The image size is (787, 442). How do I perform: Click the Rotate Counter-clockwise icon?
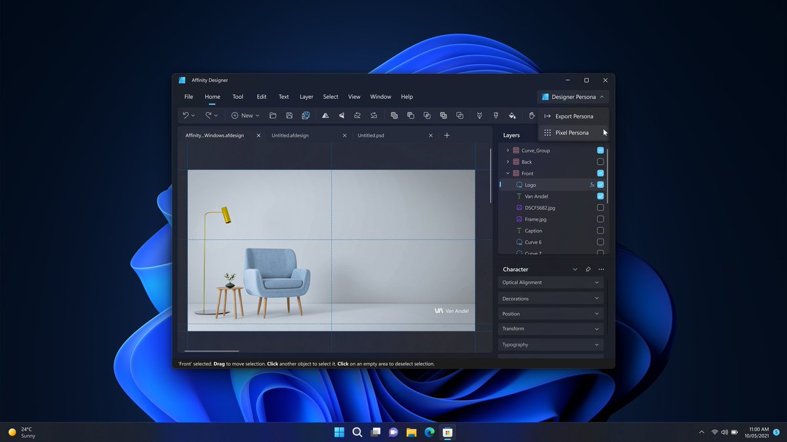(357, 115)
